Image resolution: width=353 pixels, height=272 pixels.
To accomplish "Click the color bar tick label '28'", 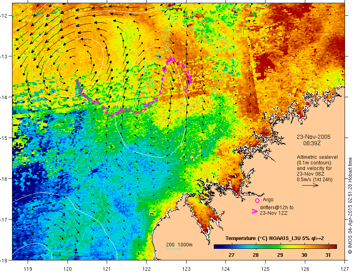I will [x=256, y=255].
